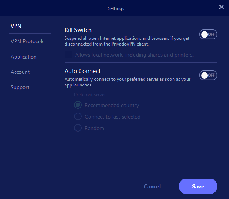Click the Auto Connect description paragraph
The width and height of the screenshot is (229, 199).
point(127,82)
